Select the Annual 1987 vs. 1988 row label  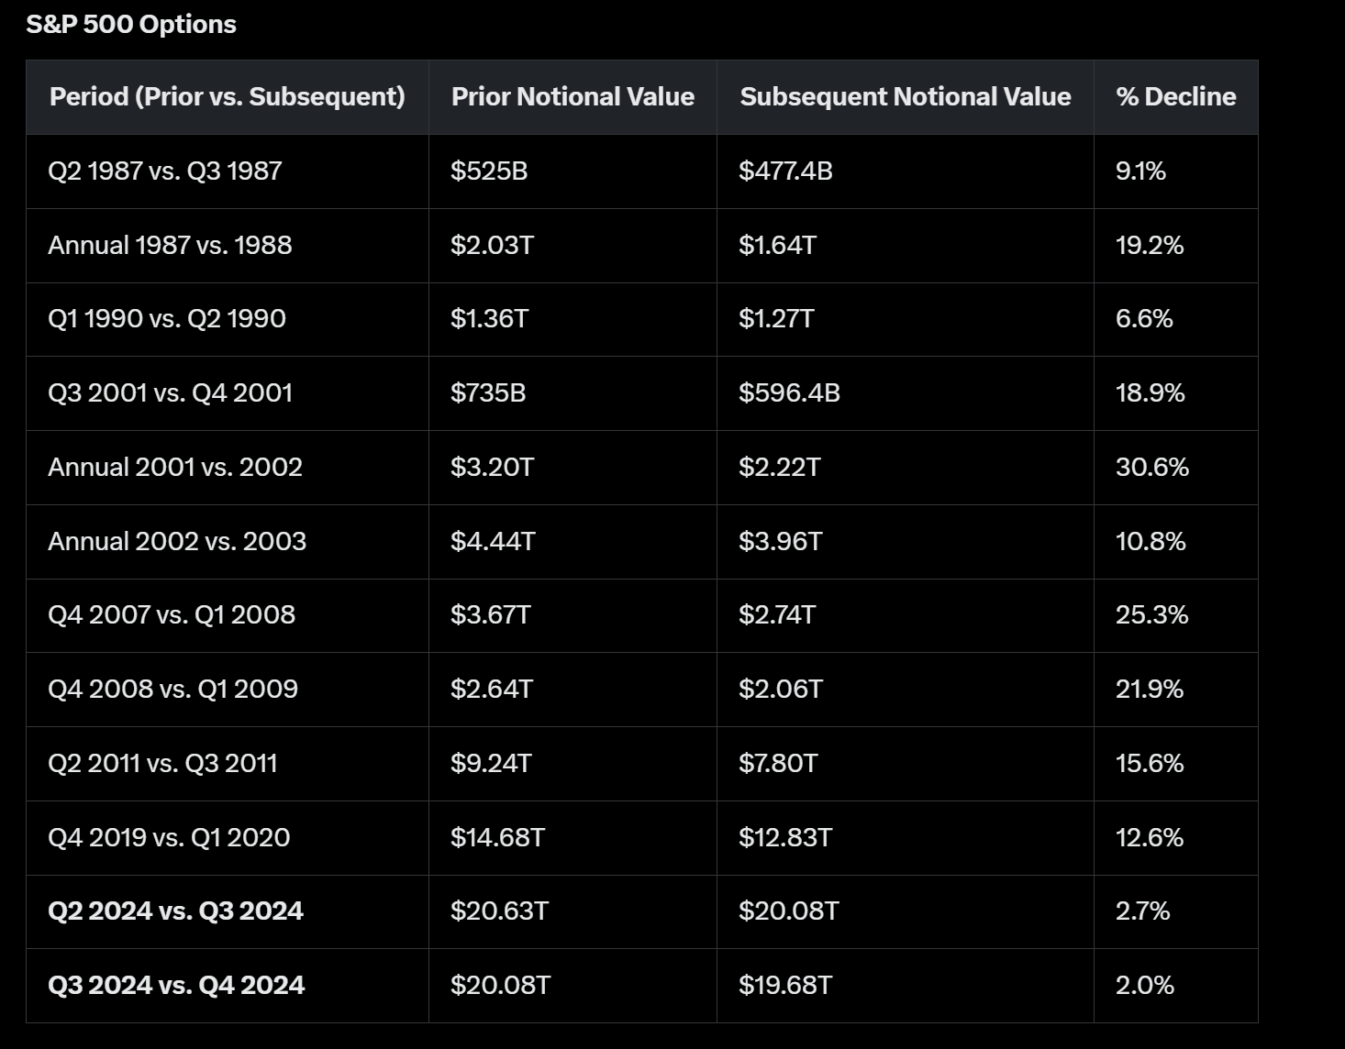pos(170,246)
